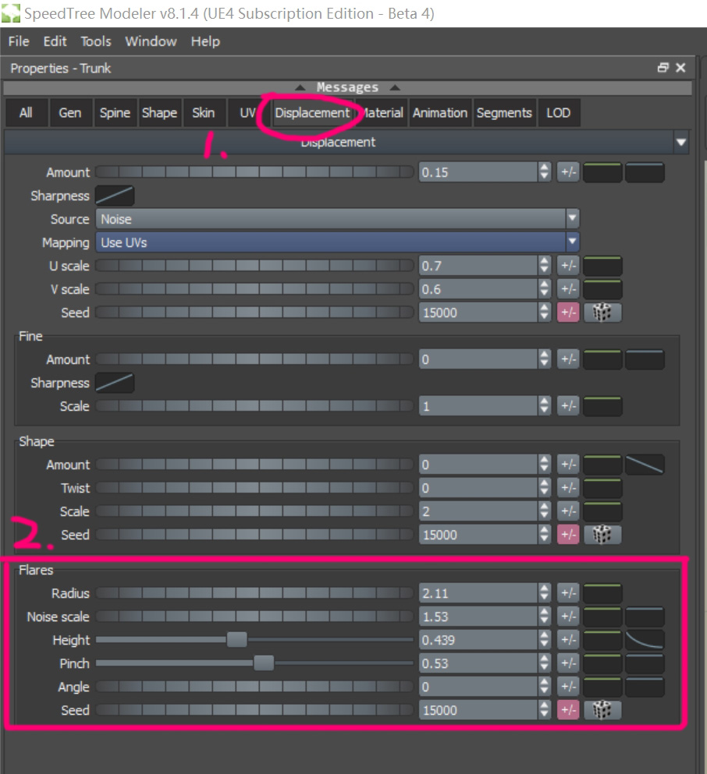Open the Flares Height falloff curve box
The height and width of the screenshot is (774, 707).
pyautogui.click(x=645, y=640)
